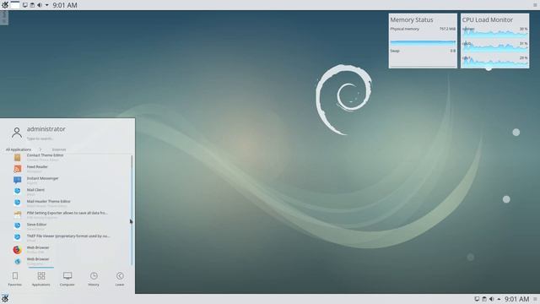Click the desktop toolbox handle at the top-left
Image resolution: width=540 pixels, height=304 pixels.
tap(3, 18)
